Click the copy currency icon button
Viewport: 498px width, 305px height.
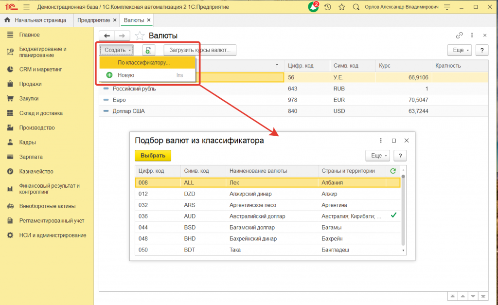click(148, 50)
